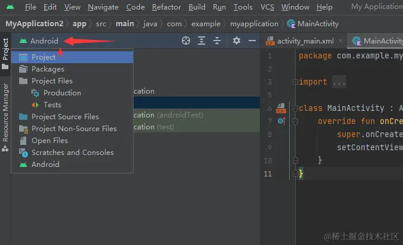Image resolution: width=403 pixels, height=245 pixels.
Task: Close the activity_main.xml tab
Action: point(340,41)
